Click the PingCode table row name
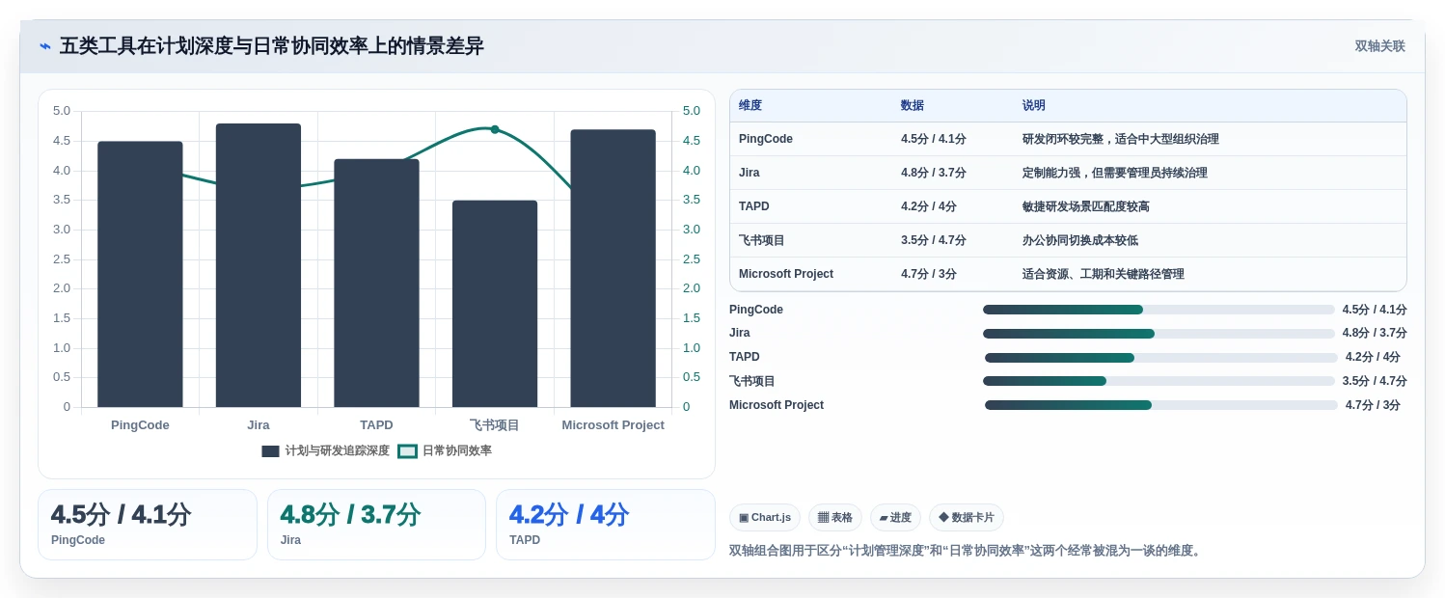This screenshot has height=598, width=1445. point(766,139)
